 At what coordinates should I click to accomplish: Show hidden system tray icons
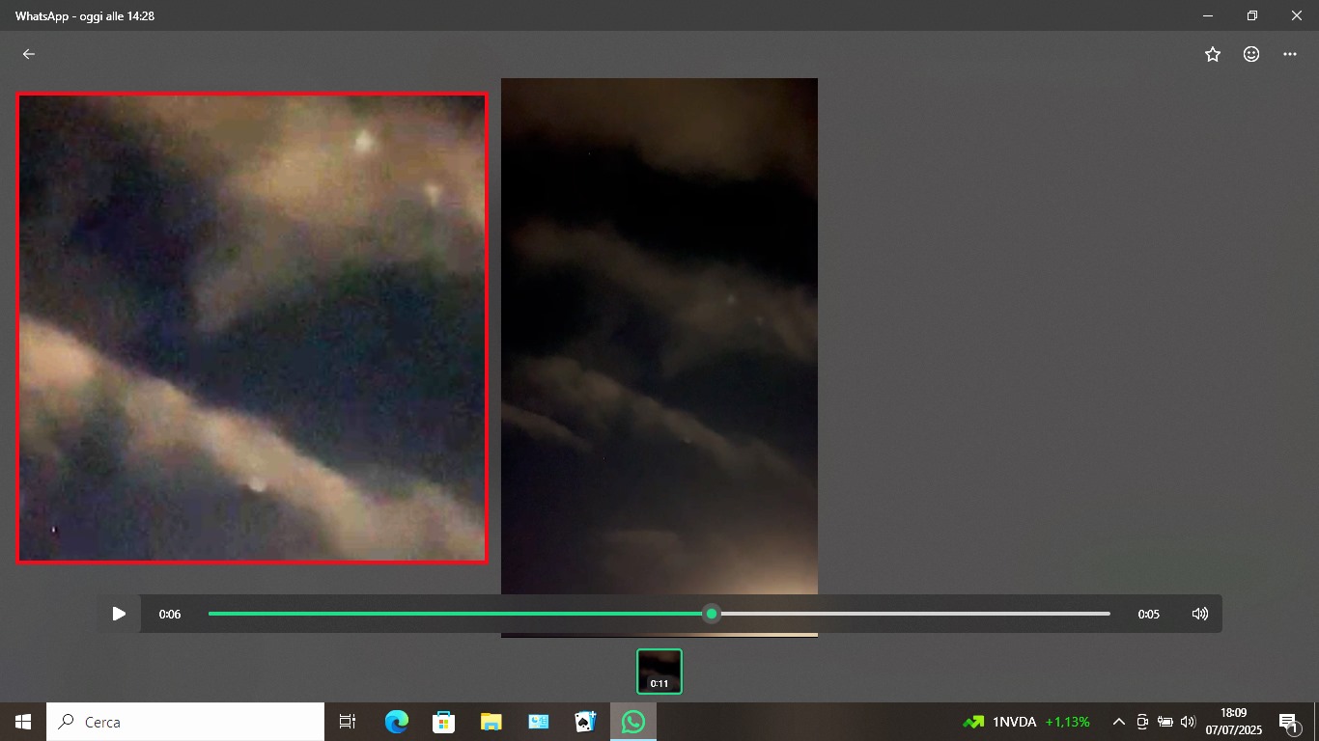1119,722
